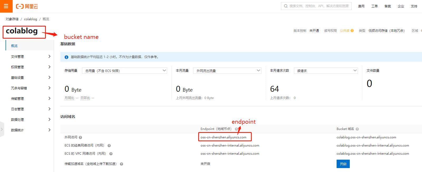Select the 概览 sidebar item
The width and height of the screenshot is (422, 172).
[x=14, y=46]
